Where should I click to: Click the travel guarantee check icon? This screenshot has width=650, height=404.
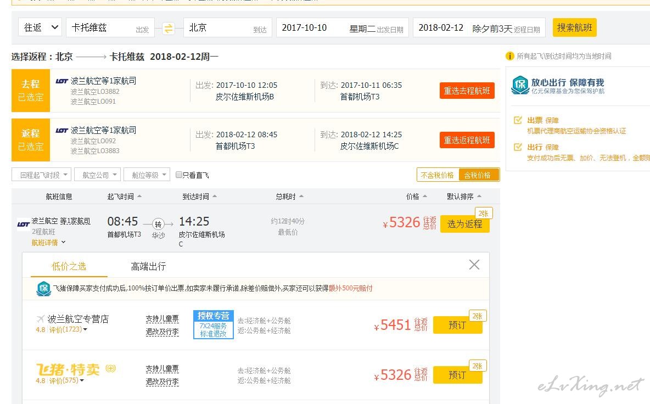[x=518, y=147]
